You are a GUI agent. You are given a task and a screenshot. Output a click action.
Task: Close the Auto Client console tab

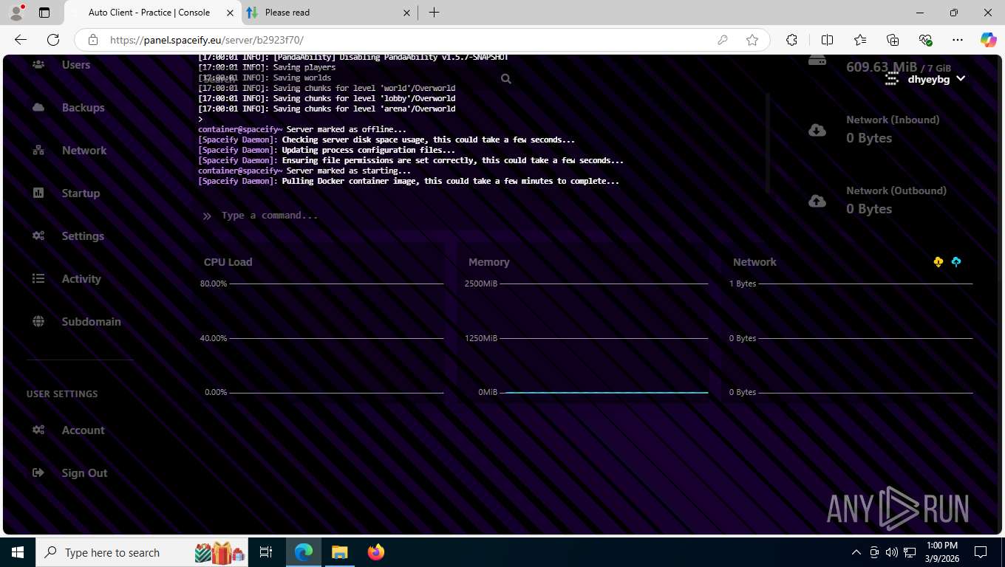coord(231,13)
